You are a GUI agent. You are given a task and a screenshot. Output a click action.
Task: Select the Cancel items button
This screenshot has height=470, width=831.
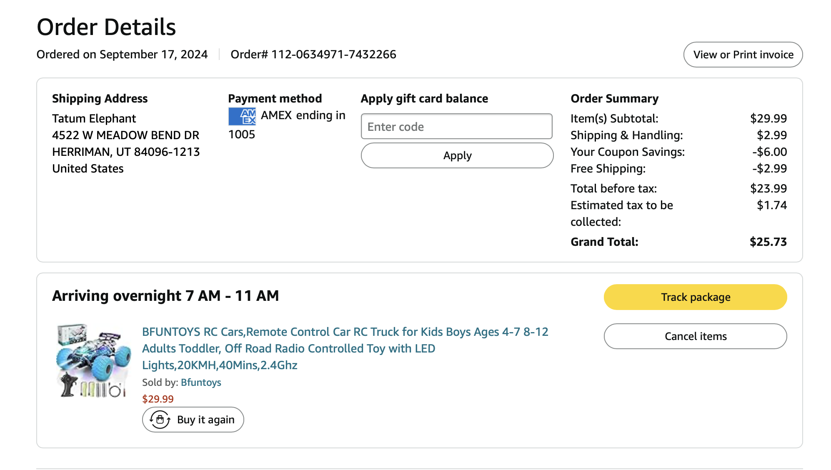(x=695, y=336)
